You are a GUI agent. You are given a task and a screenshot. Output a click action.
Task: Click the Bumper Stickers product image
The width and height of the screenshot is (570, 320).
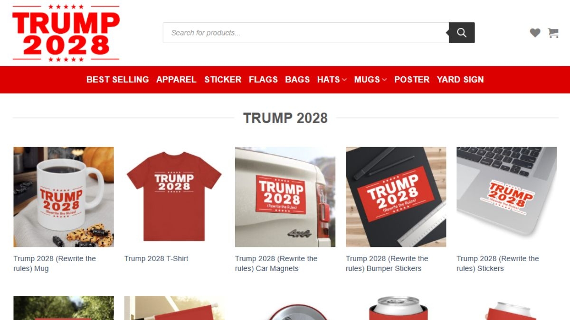point(396,197)
